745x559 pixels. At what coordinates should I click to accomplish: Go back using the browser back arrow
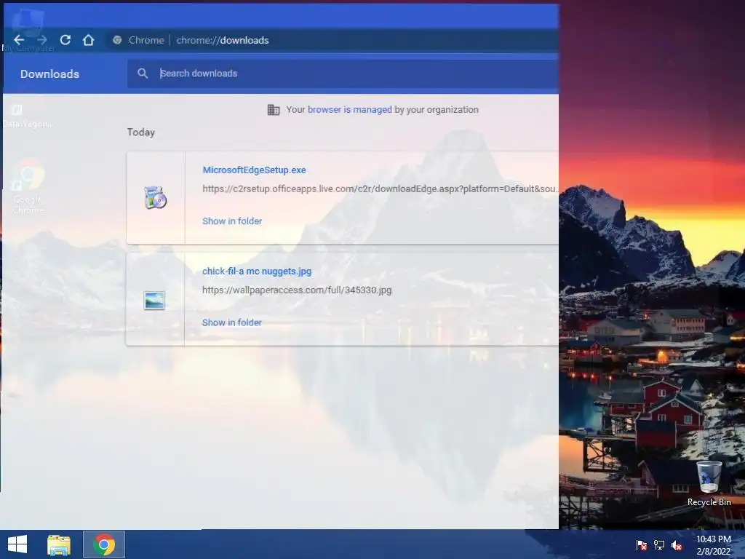(19, 40)
